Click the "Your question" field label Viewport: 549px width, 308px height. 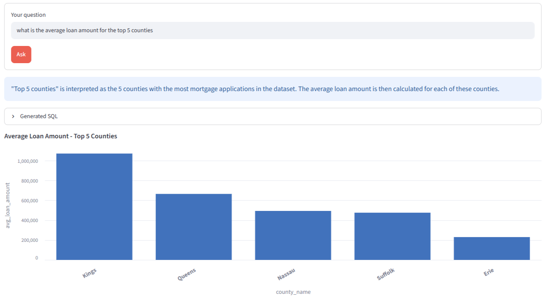28,15
